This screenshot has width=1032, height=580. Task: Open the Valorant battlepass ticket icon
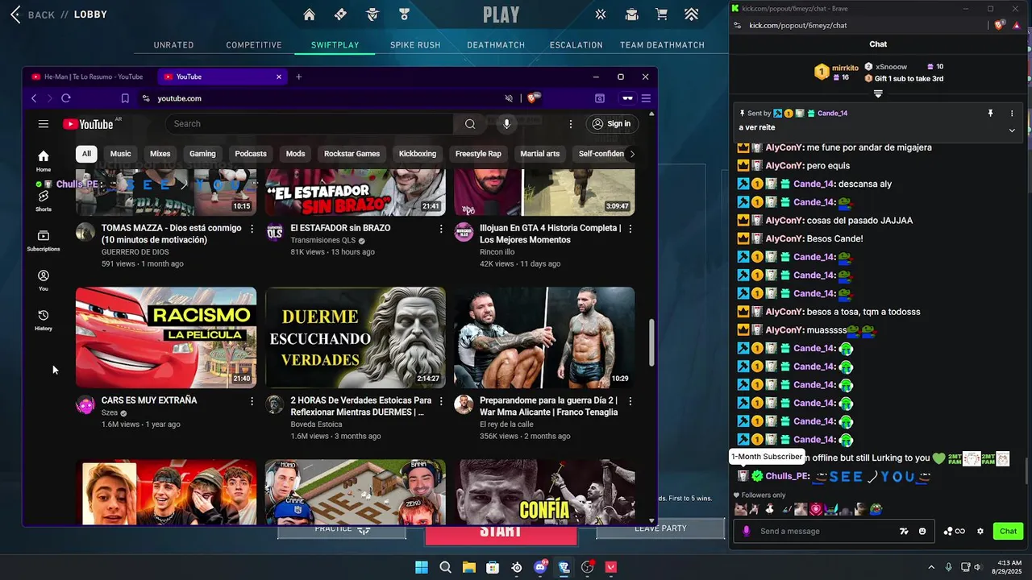[340, 14]
